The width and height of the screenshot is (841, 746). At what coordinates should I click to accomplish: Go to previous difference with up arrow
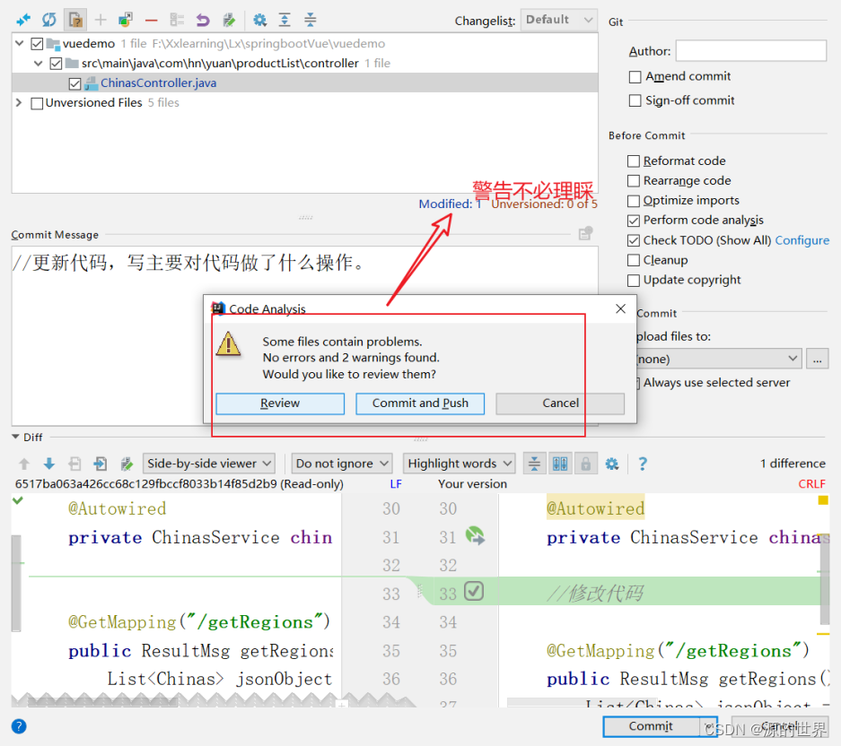tap(24, 464)
